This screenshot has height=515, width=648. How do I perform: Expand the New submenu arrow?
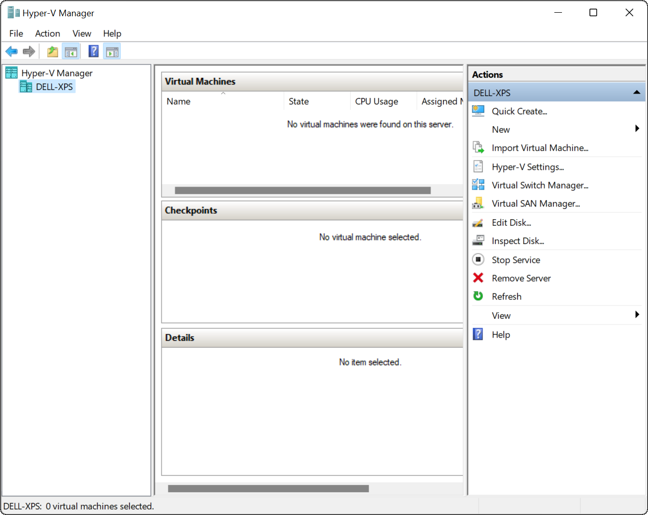coord(637,129)
